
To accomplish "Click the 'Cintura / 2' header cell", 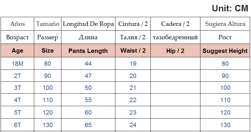I will pos(133,24).
